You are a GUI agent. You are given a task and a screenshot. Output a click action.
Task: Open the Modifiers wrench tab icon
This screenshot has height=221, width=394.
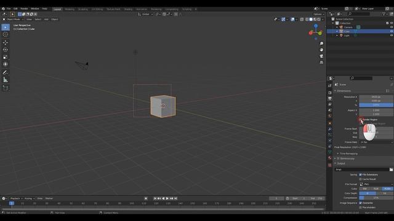tap(330, 130)
